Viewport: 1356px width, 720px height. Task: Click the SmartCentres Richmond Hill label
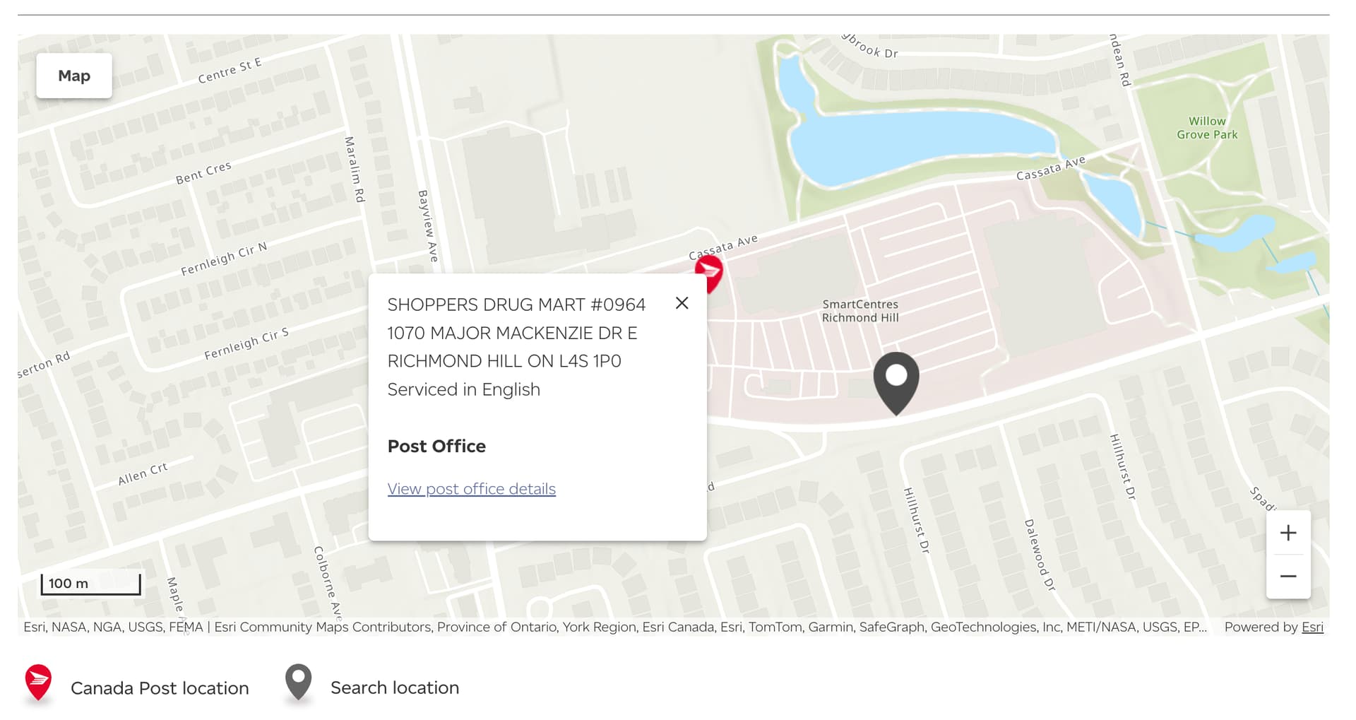pyautogui.click(x=860, y=311)
